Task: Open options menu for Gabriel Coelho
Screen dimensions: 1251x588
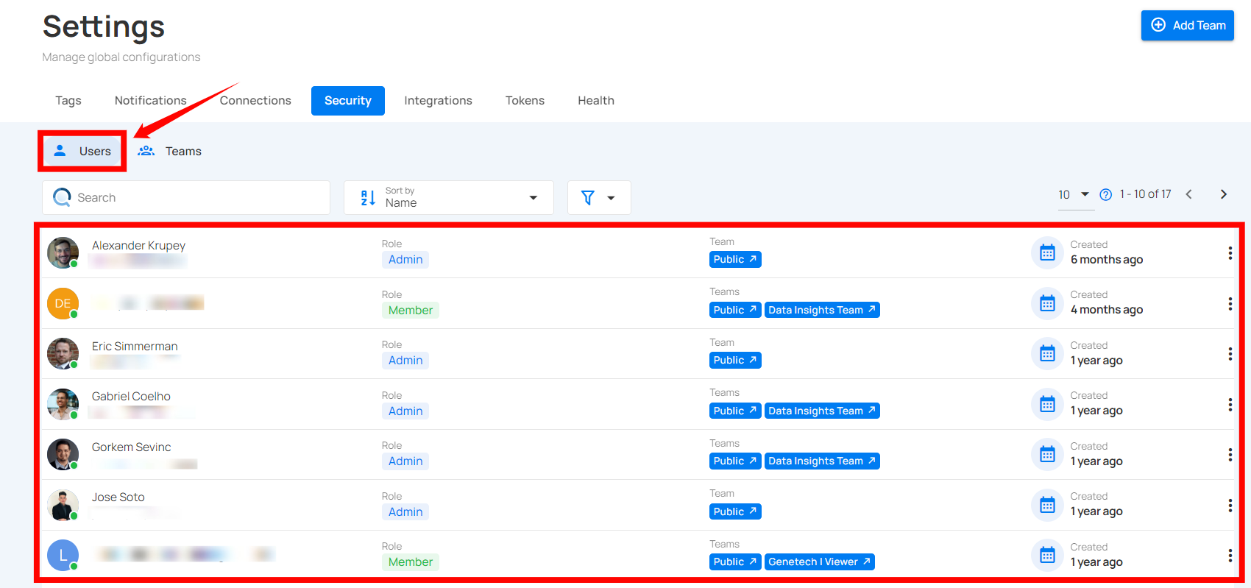Action: pyautogui.click(x=1230, y=405)
